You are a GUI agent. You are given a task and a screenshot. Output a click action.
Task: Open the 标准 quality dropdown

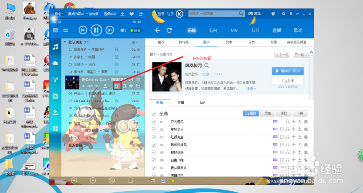(x=58, y=14)
